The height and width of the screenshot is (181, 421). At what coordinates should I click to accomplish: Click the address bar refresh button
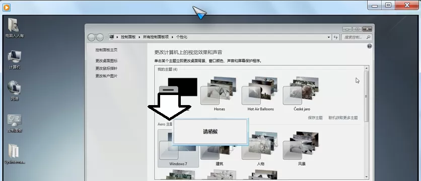point(335,37)
